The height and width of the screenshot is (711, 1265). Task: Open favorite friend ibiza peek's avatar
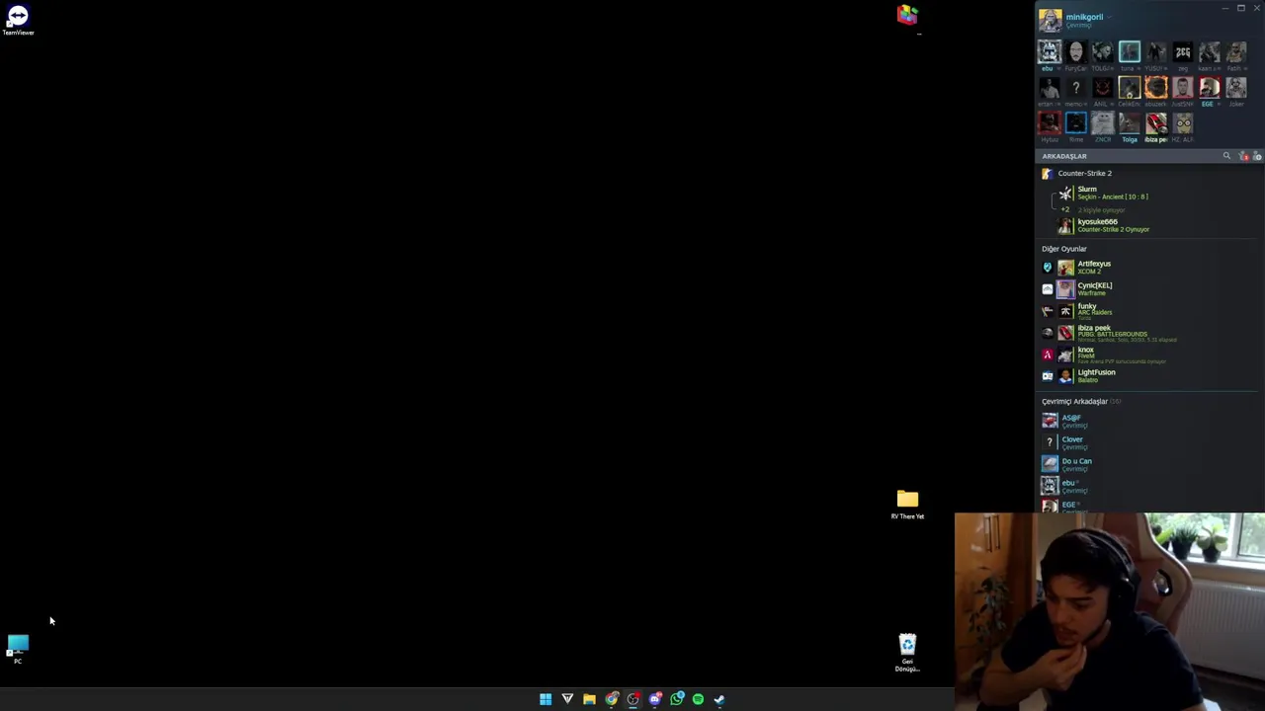[1156, 122]
